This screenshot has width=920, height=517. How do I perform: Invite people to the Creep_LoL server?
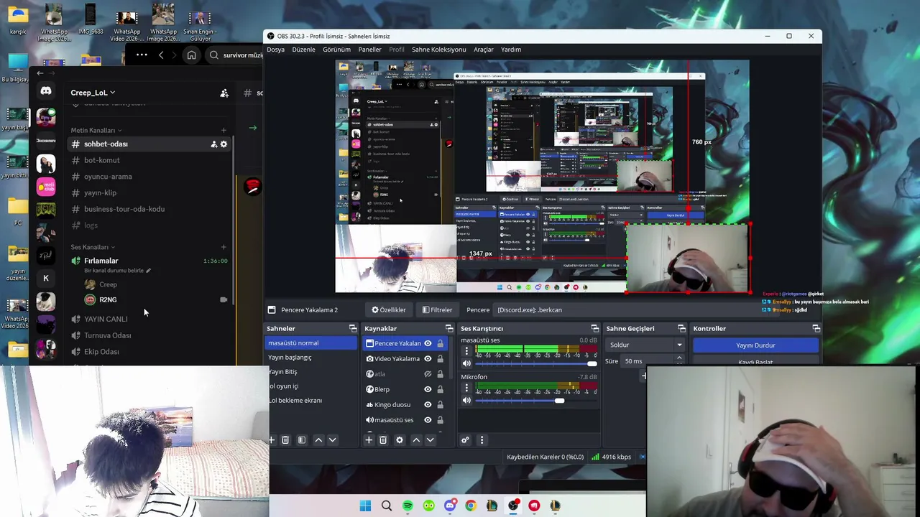coord(224,93)
